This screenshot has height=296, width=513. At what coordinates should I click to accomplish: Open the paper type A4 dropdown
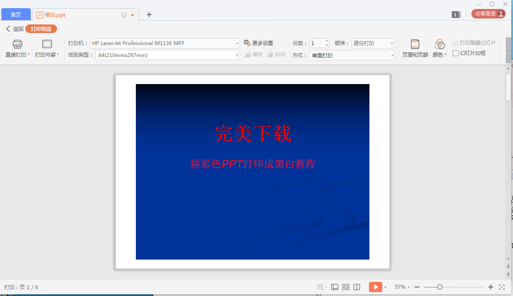237,55
